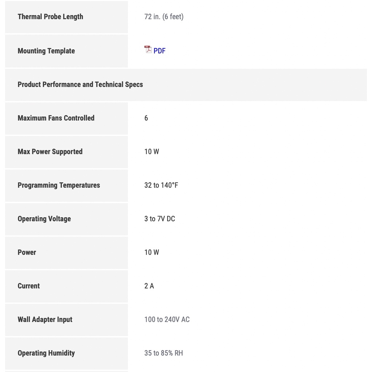This screenshot has height=372, width=372.
Task: Click the Operating Voltage label
Action: (44, 219)
